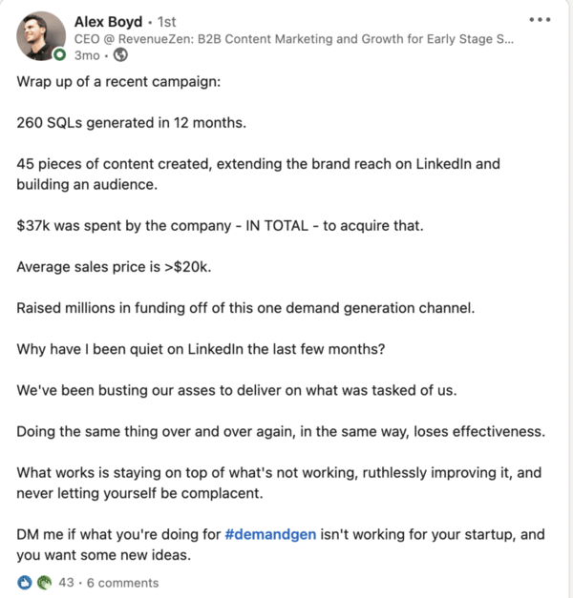View the 43 reactions list

[66, 582]
